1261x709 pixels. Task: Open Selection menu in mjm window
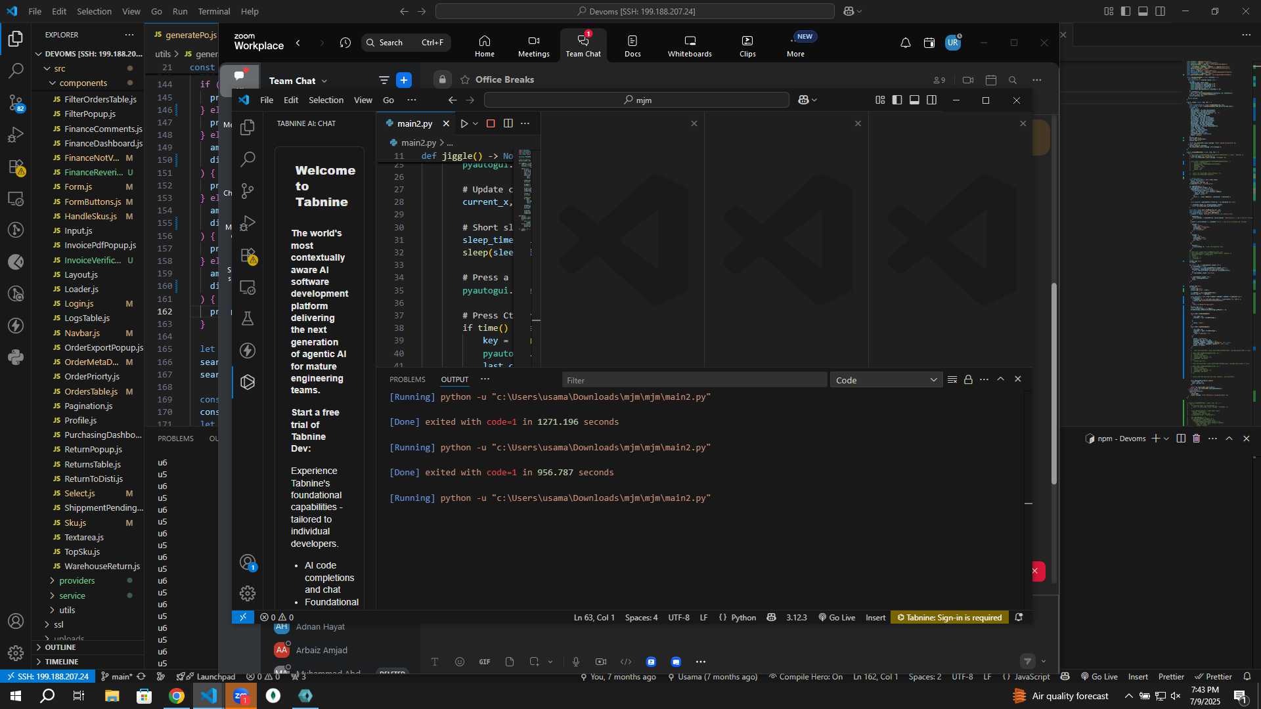tap(326, 100)
